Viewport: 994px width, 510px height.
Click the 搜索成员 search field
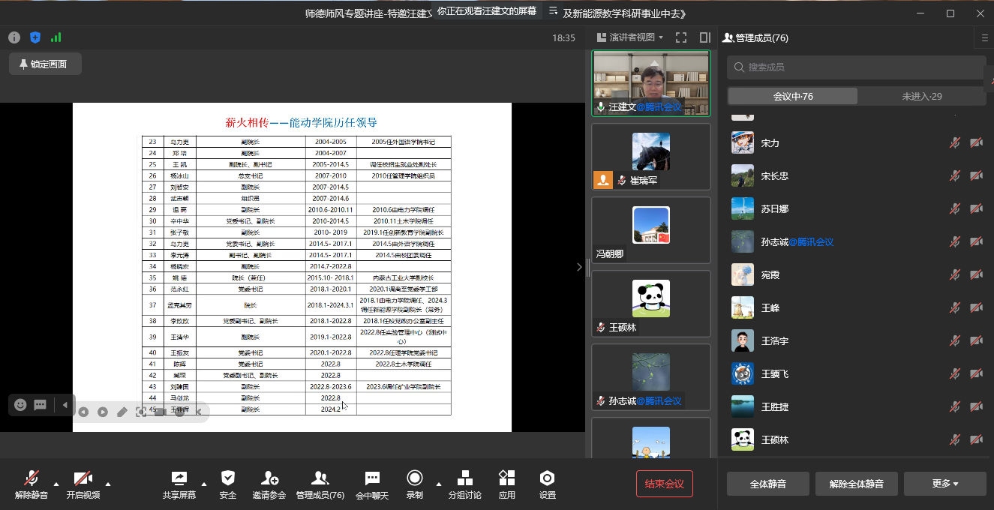(x=855, y=67)
